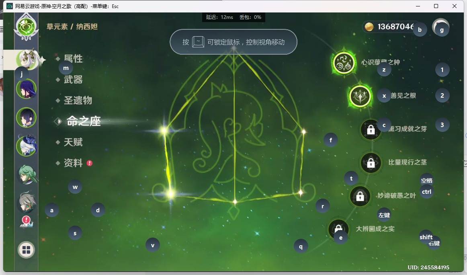Open the 资料 profile menu

73,163
